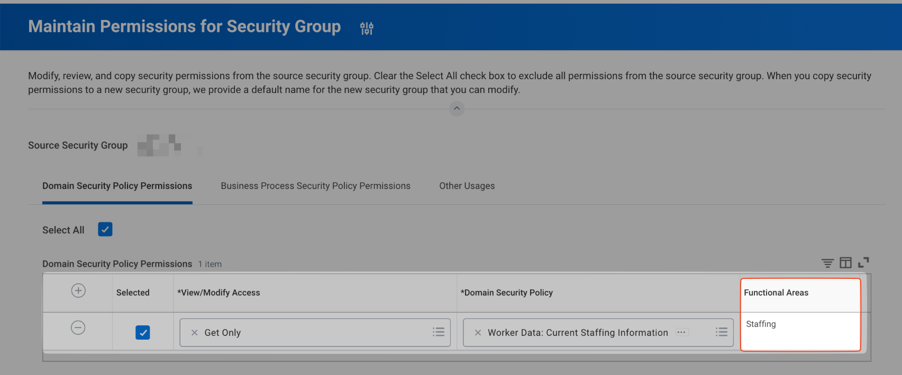Add a new row with plus icon

78,290
